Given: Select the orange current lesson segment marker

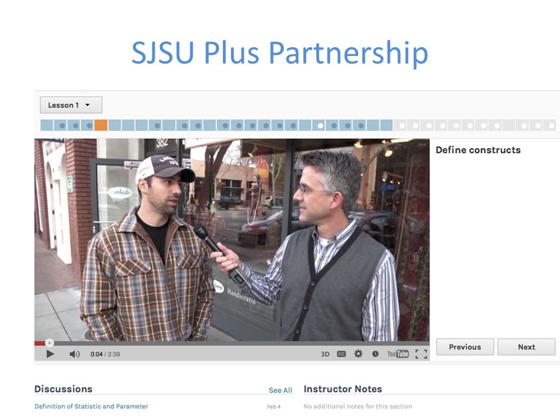Looking at the screenshot, I should (x=101, y=125).
